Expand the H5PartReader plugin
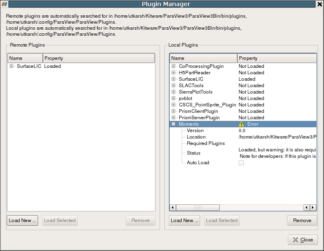324x251 pixels. coord(173,73)
